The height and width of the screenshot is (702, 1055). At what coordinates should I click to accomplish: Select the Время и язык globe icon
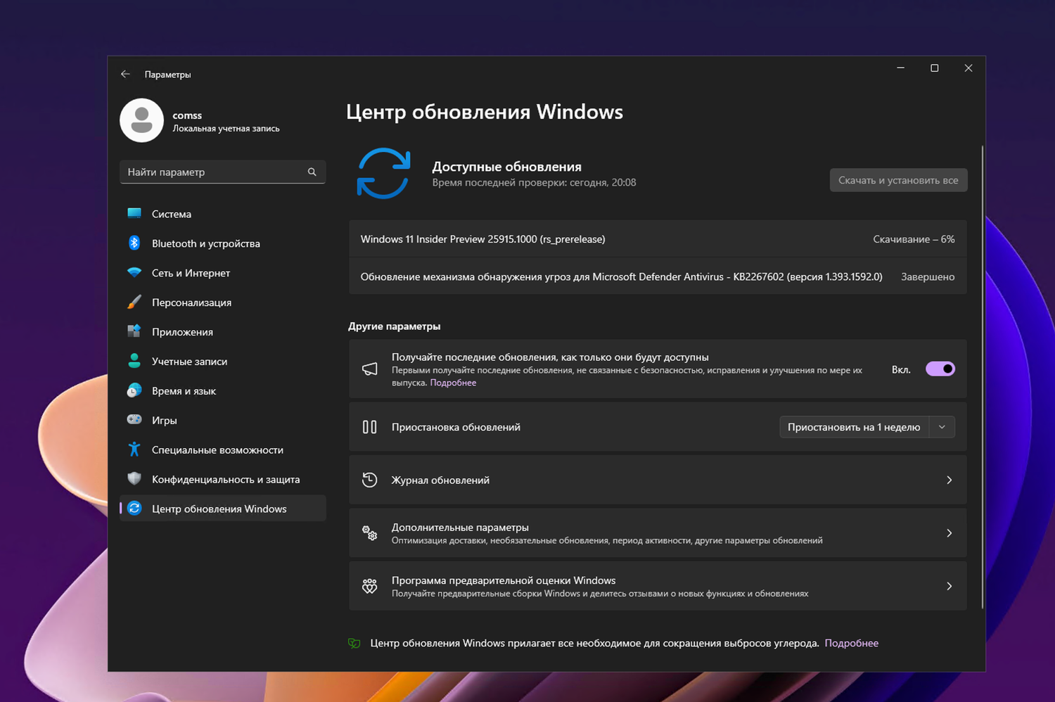135,390
